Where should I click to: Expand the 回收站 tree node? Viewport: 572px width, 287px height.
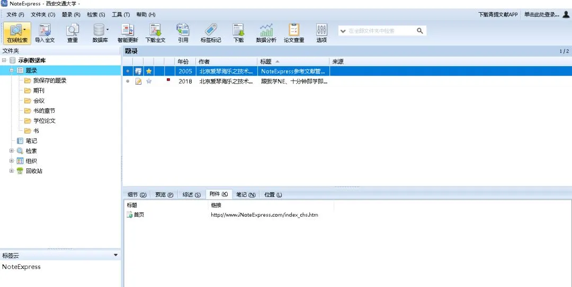pyautogui.click(x=11, y=171)
